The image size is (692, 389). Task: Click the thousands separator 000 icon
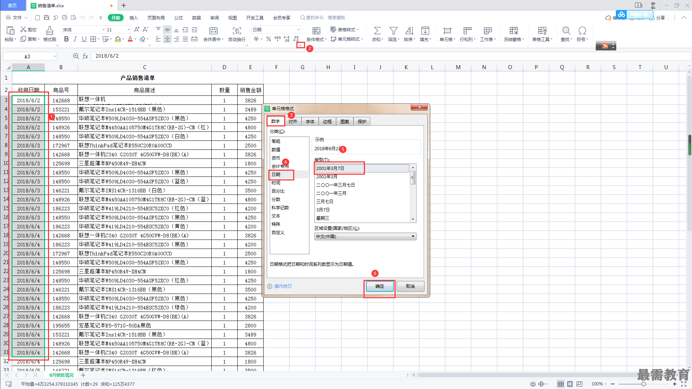click(278, 39)
